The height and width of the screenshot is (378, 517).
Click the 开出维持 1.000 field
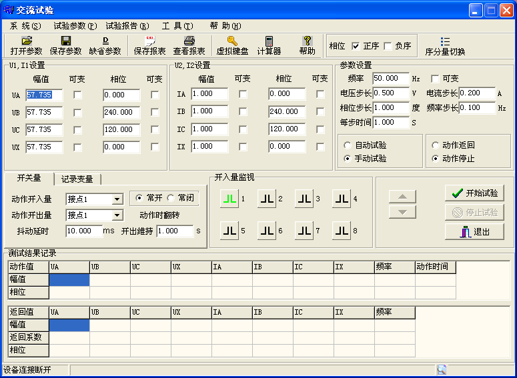tap(175, 231)
